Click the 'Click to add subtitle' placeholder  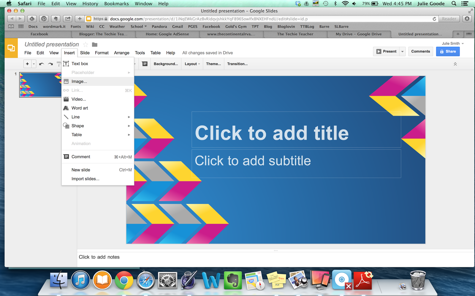(x=296, y=163)
